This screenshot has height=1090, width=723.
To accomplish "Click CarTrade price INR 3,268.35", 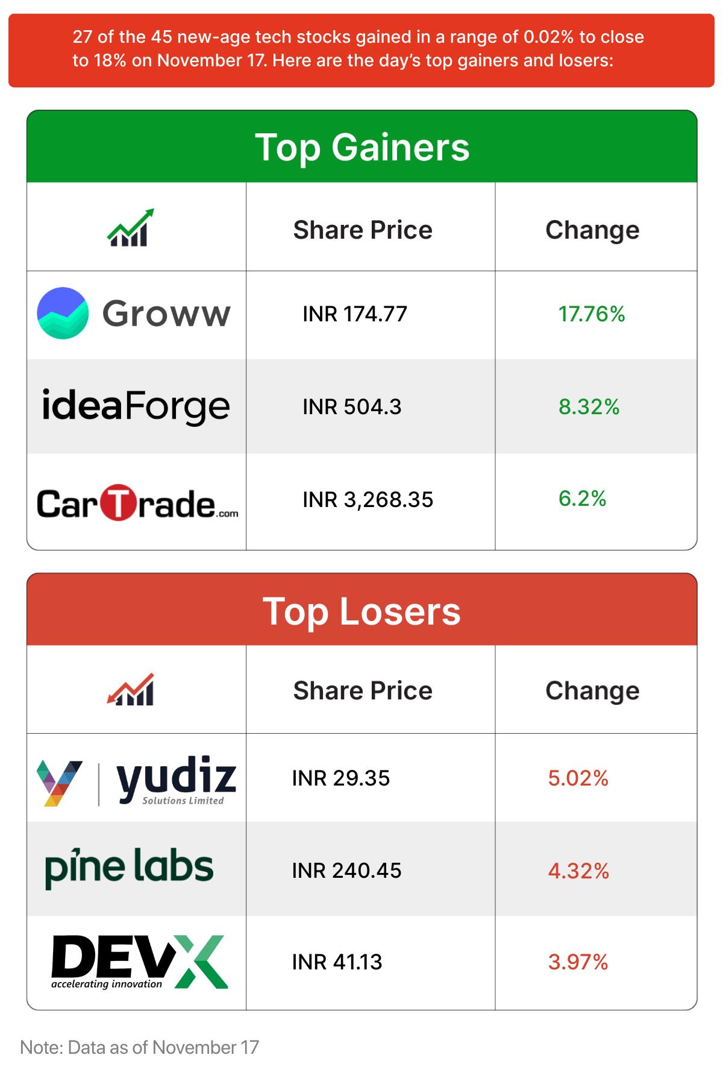I will tap(368, 500).
